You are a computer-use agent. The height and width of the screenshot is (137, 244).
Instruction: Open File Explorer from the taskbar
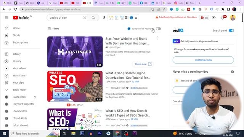tap(74, 134)
